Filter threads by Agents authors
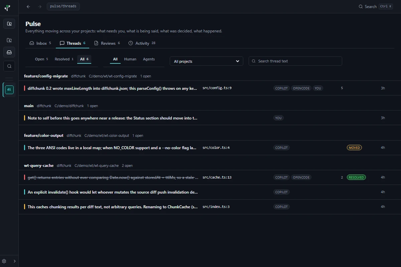 point(149,59)
